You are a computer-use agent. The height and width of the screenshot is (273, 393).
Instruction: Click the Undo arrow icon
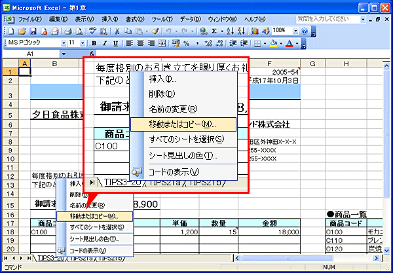coord(168,31)
